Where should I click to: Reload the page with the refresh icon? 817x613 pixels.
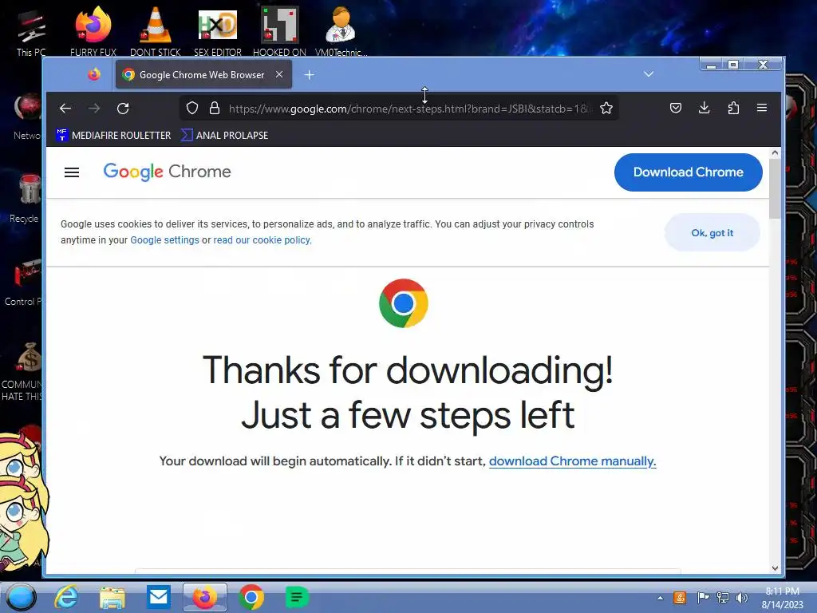tap(123, 108)
